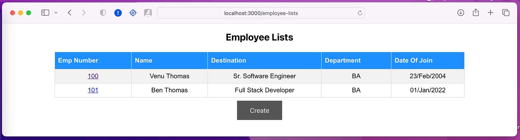This screenshot has height=140, width=520.
Task: Show the tab overview
Action: [x=506, y=13]
